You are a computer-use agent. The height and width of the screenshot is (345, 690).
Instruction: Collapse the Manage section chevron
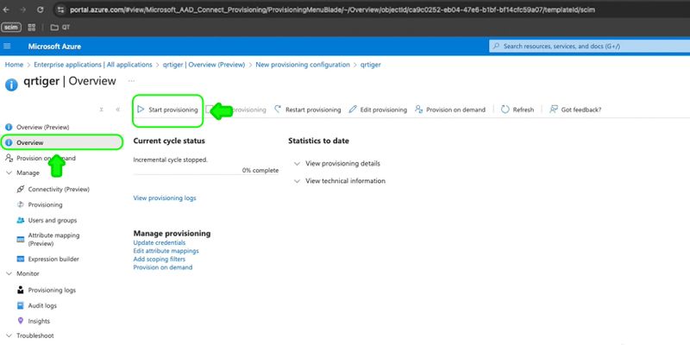point(9,173)
